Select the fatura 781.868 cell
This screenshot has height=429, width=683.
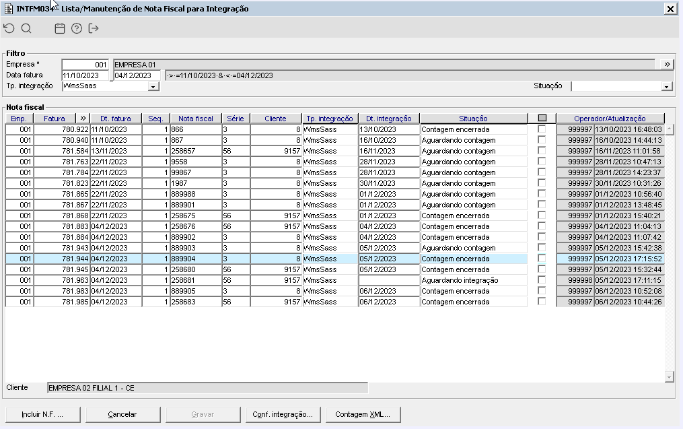pos(62,216)
